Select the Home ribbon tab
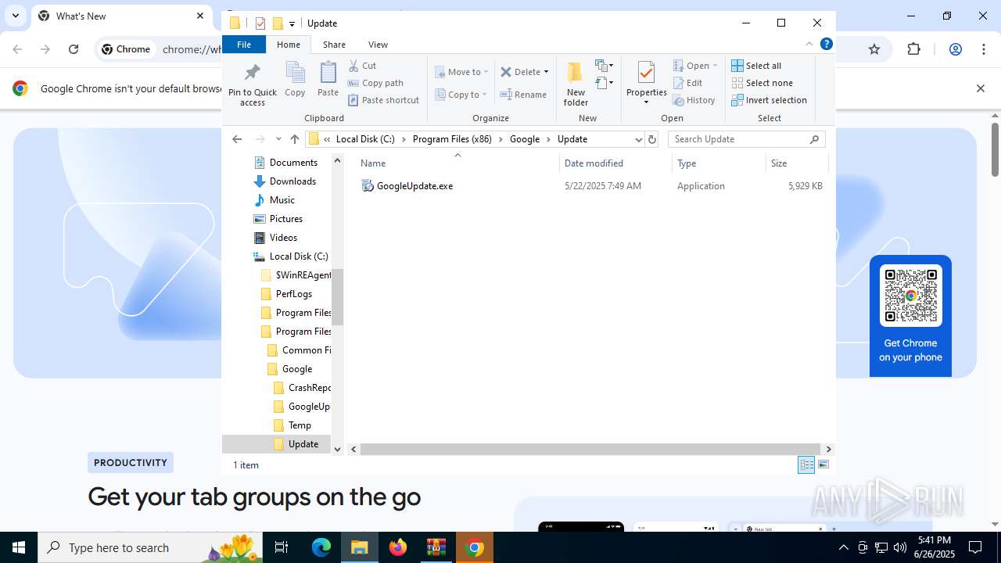Image resolution: width=1001 pixels, height=563 pixels. (x=289, y=45)
